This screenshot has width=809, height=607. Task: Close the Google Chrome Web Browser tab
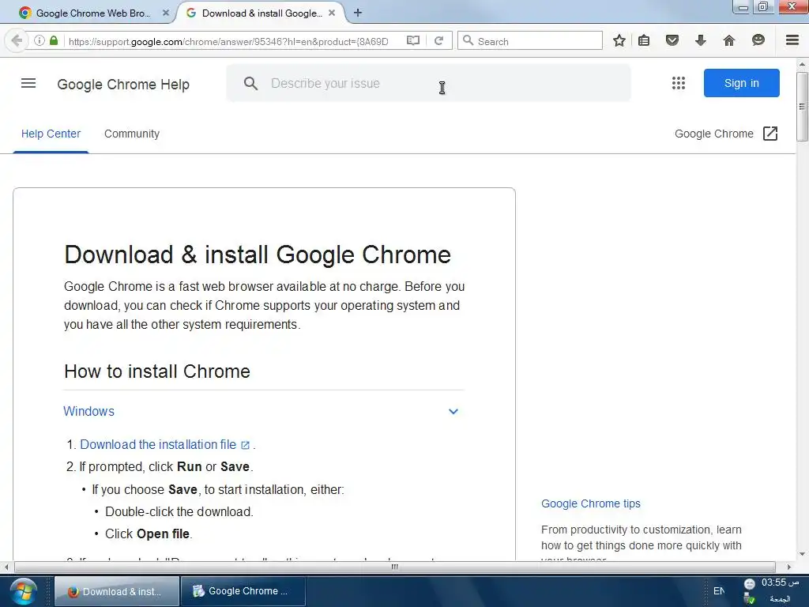(x=166, y=13)
